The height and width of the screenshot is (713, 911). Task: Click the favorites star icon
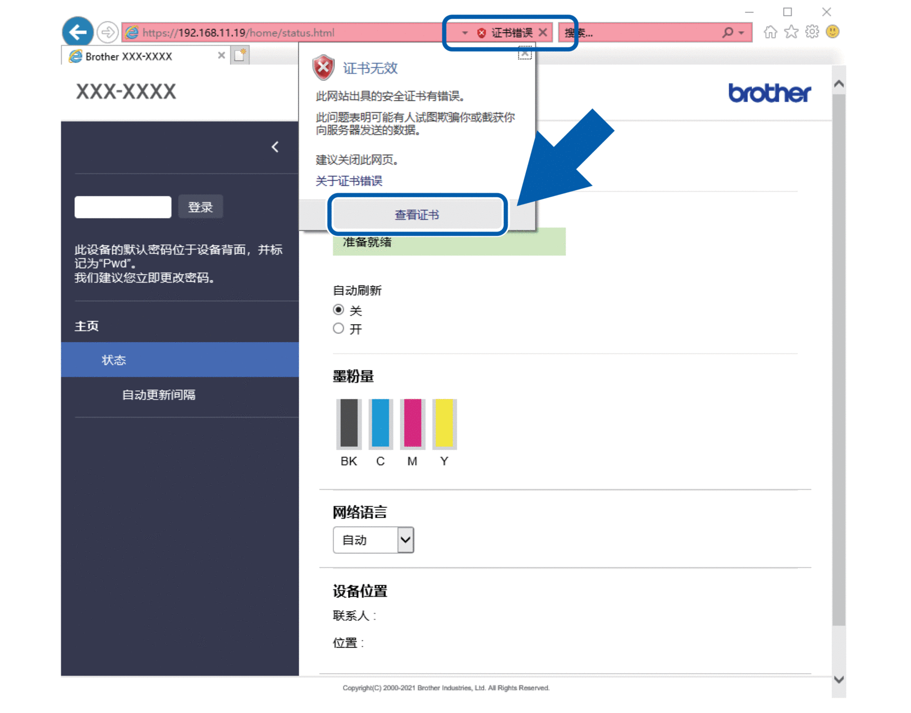point(791,32)
